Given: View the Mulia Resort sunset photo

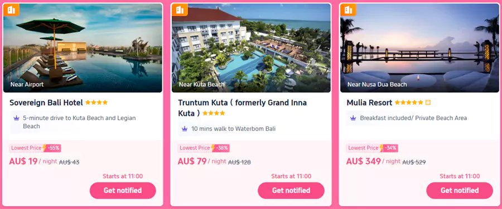Looking at the screenshot, I should [x=419, y=48].
